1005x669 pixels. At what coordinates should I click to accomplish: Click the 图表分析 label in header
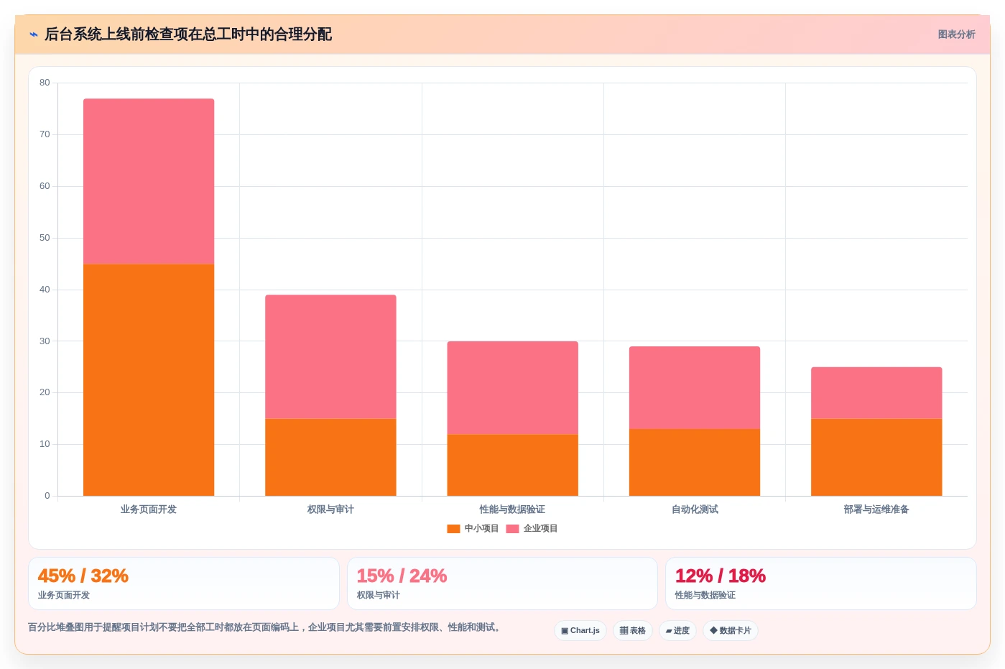(956, 34)
